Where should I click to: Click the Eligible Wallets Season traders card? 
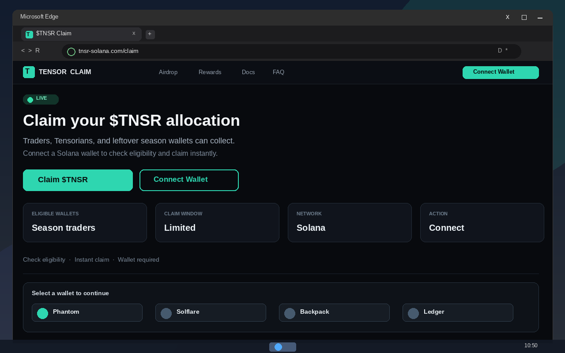[85, 222]
